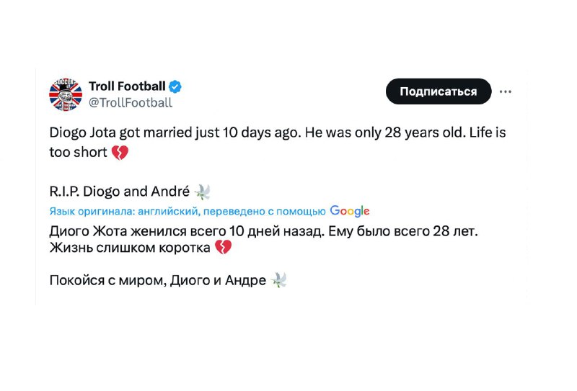
Task: Click the broken heart emoji after "слишком коротка"
Action: 223,247
